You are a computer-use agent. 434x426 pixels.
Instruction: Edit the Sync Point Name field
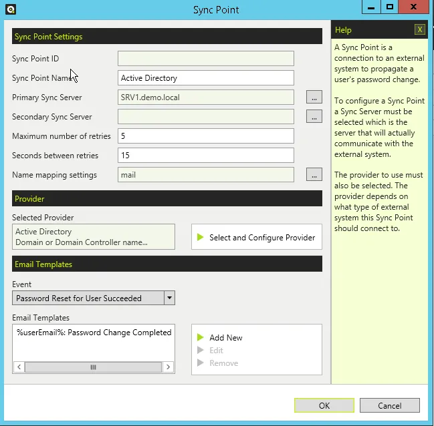click(206, 77)
